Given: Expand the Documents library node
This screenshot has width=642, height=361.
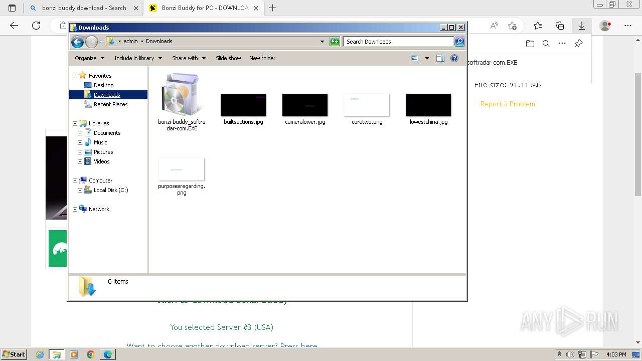Looking at the screenshot, I should pos(80,133).
